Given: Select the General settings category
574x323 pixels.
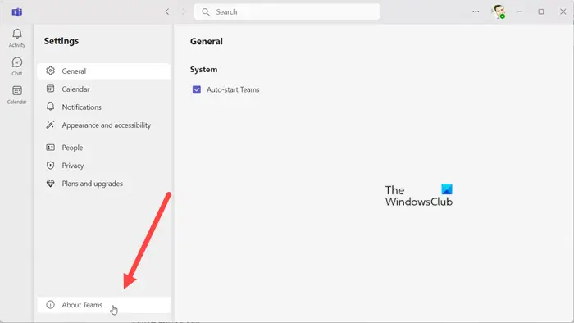Looking at the screenshot, I should [103, 71].
